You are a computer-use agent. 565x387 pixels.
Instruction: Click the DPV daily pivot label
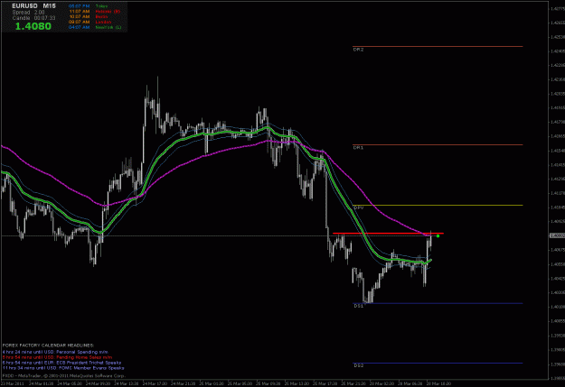(359, 207)
